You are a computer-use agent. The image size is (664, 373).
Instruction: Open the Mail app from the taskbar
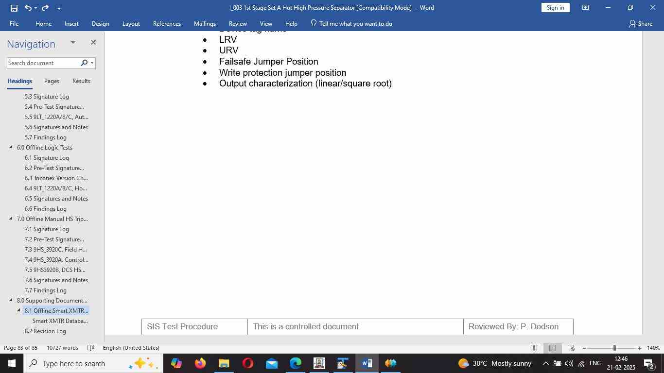click(x=271, y=363)
